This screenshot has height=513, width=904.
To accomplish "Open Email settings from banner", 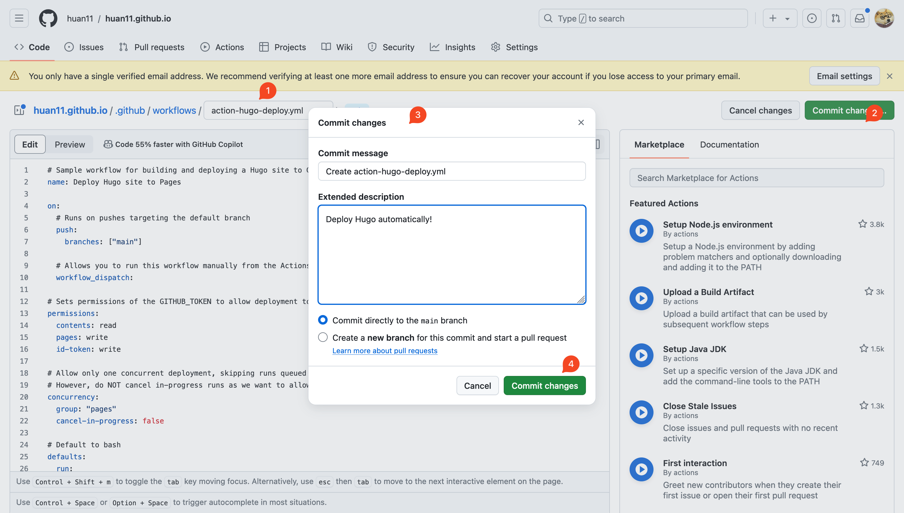I will pos(844,76).
